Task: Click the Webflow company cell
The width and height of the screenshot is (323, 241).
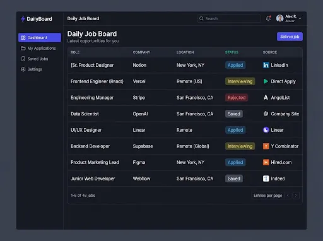Action: click(141, 179)
